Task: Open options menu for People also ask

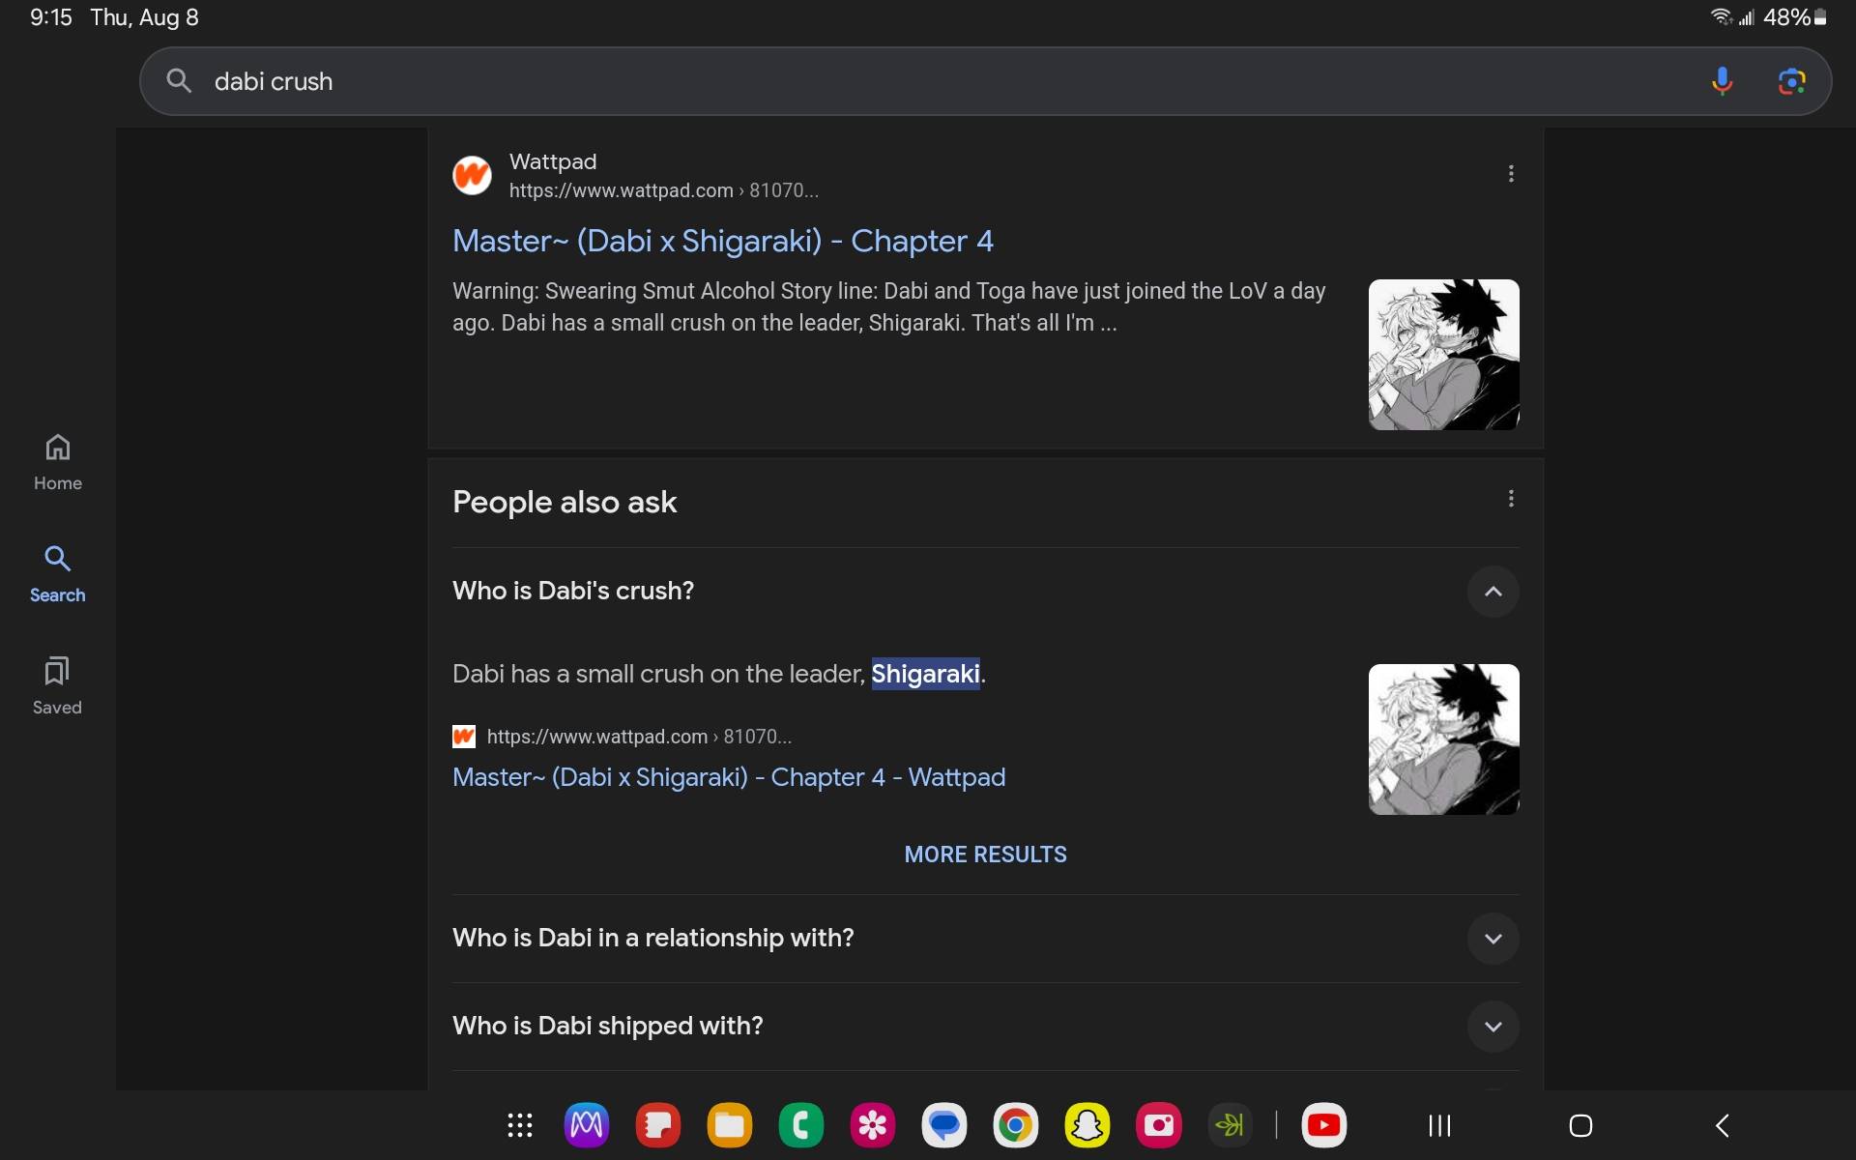Action: [1511, 499]
